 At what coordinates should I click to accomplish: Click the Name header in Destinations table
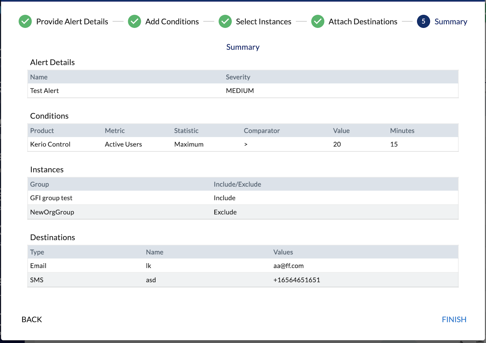pyautogui.click(x=154, y=252)
